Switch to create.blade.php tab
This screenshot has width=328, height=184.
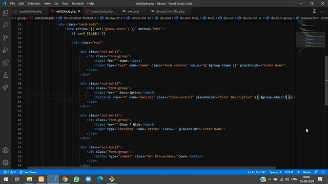(30, 11)
